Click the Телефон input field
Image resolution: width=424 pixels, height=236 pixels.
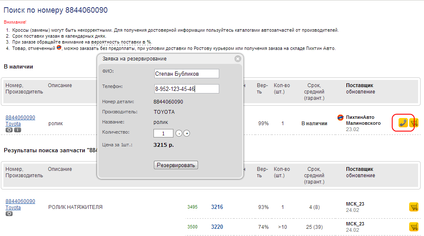pos(187,89)
